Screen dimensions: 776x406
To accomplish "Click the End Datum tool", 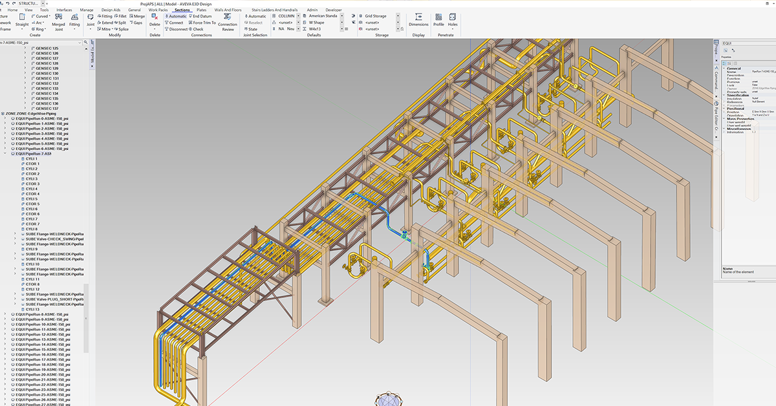I will (200, 16).
